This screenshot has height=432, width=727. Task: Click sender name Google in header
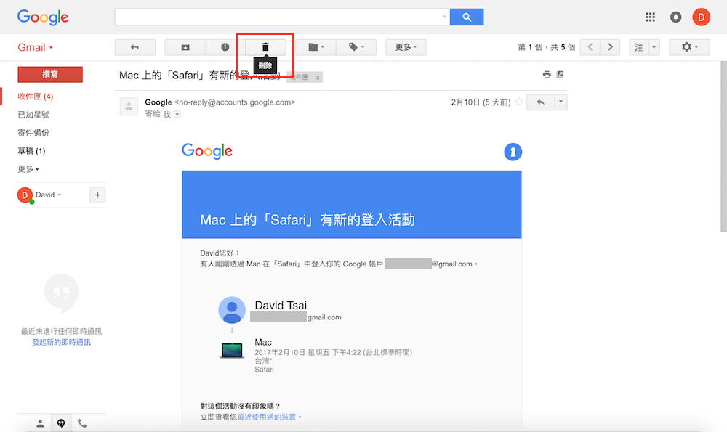coord(158,102)
